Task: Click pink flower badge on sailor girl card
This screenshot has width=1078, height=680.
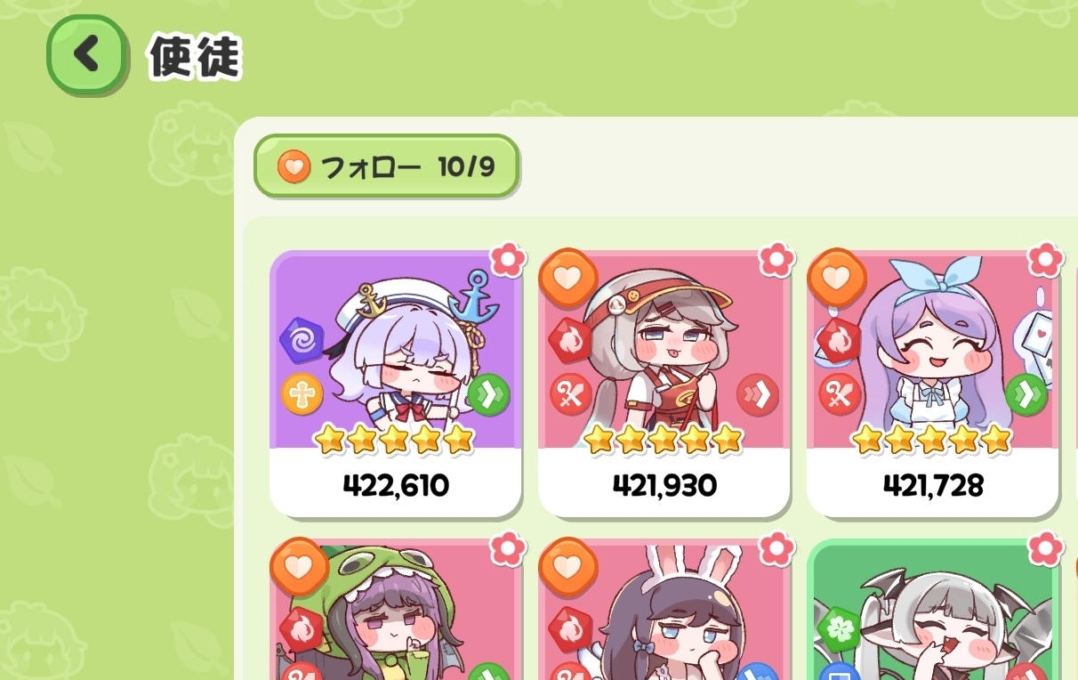Action: [x=509, y=259]
